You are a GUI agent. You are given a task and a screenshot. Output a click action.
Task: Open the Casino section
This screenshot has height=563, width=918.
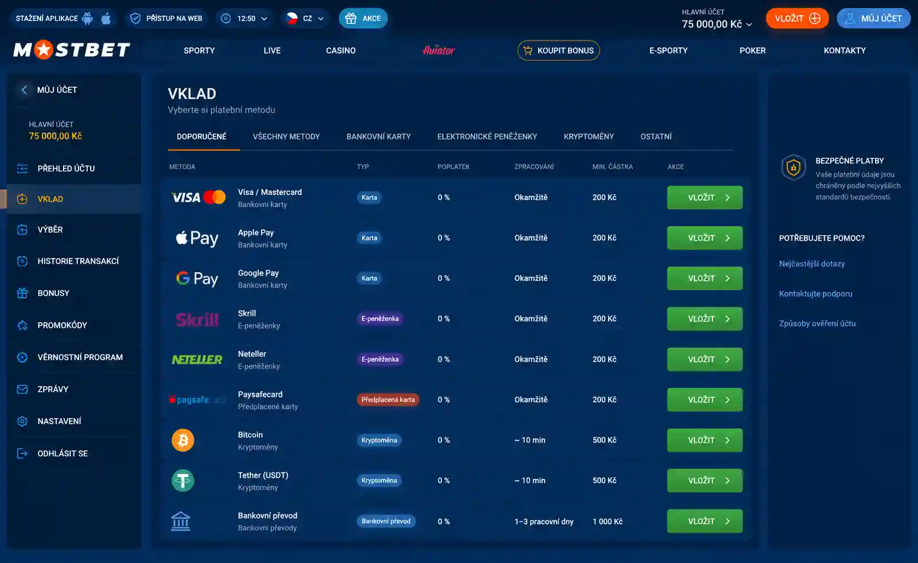[341, 50]
